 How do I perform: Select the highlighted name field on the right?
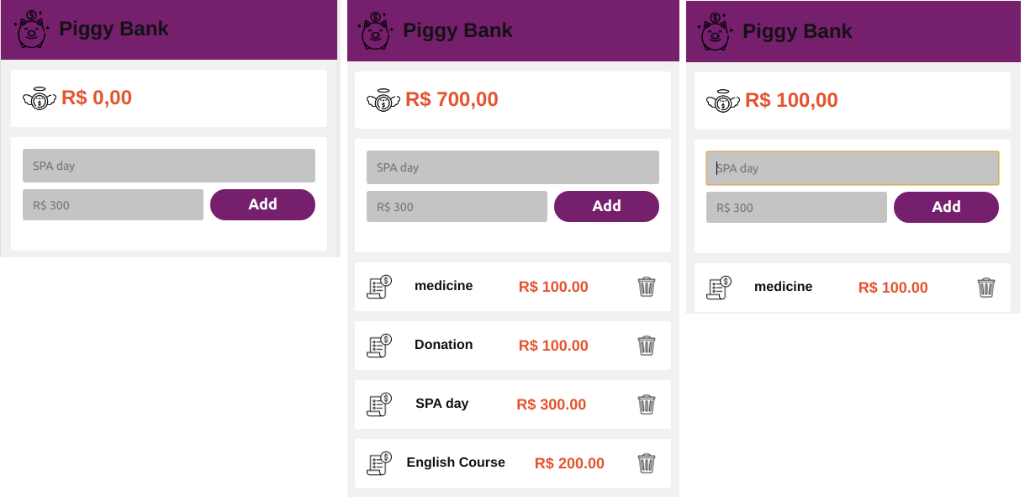[852, 168]
